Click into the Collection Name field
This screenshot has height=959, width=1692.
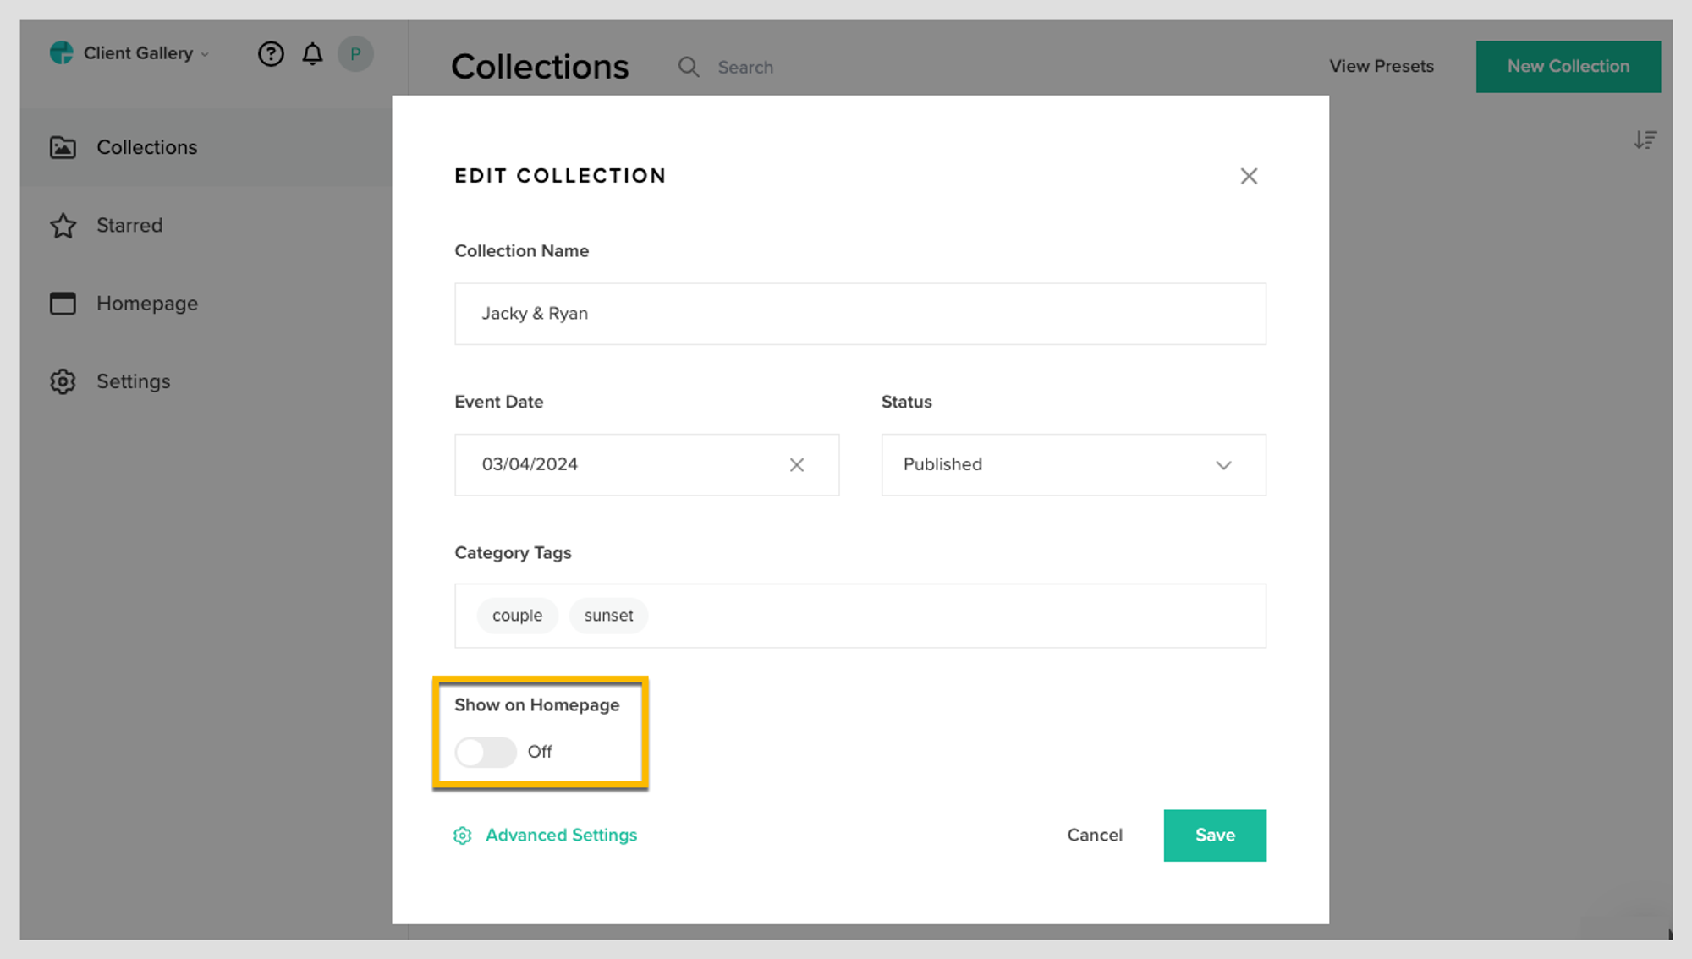pyautogui.click(x=860, y=314)
